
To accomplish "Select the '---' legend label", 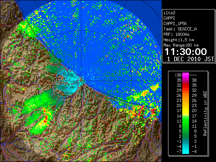I will pos(193,75).
